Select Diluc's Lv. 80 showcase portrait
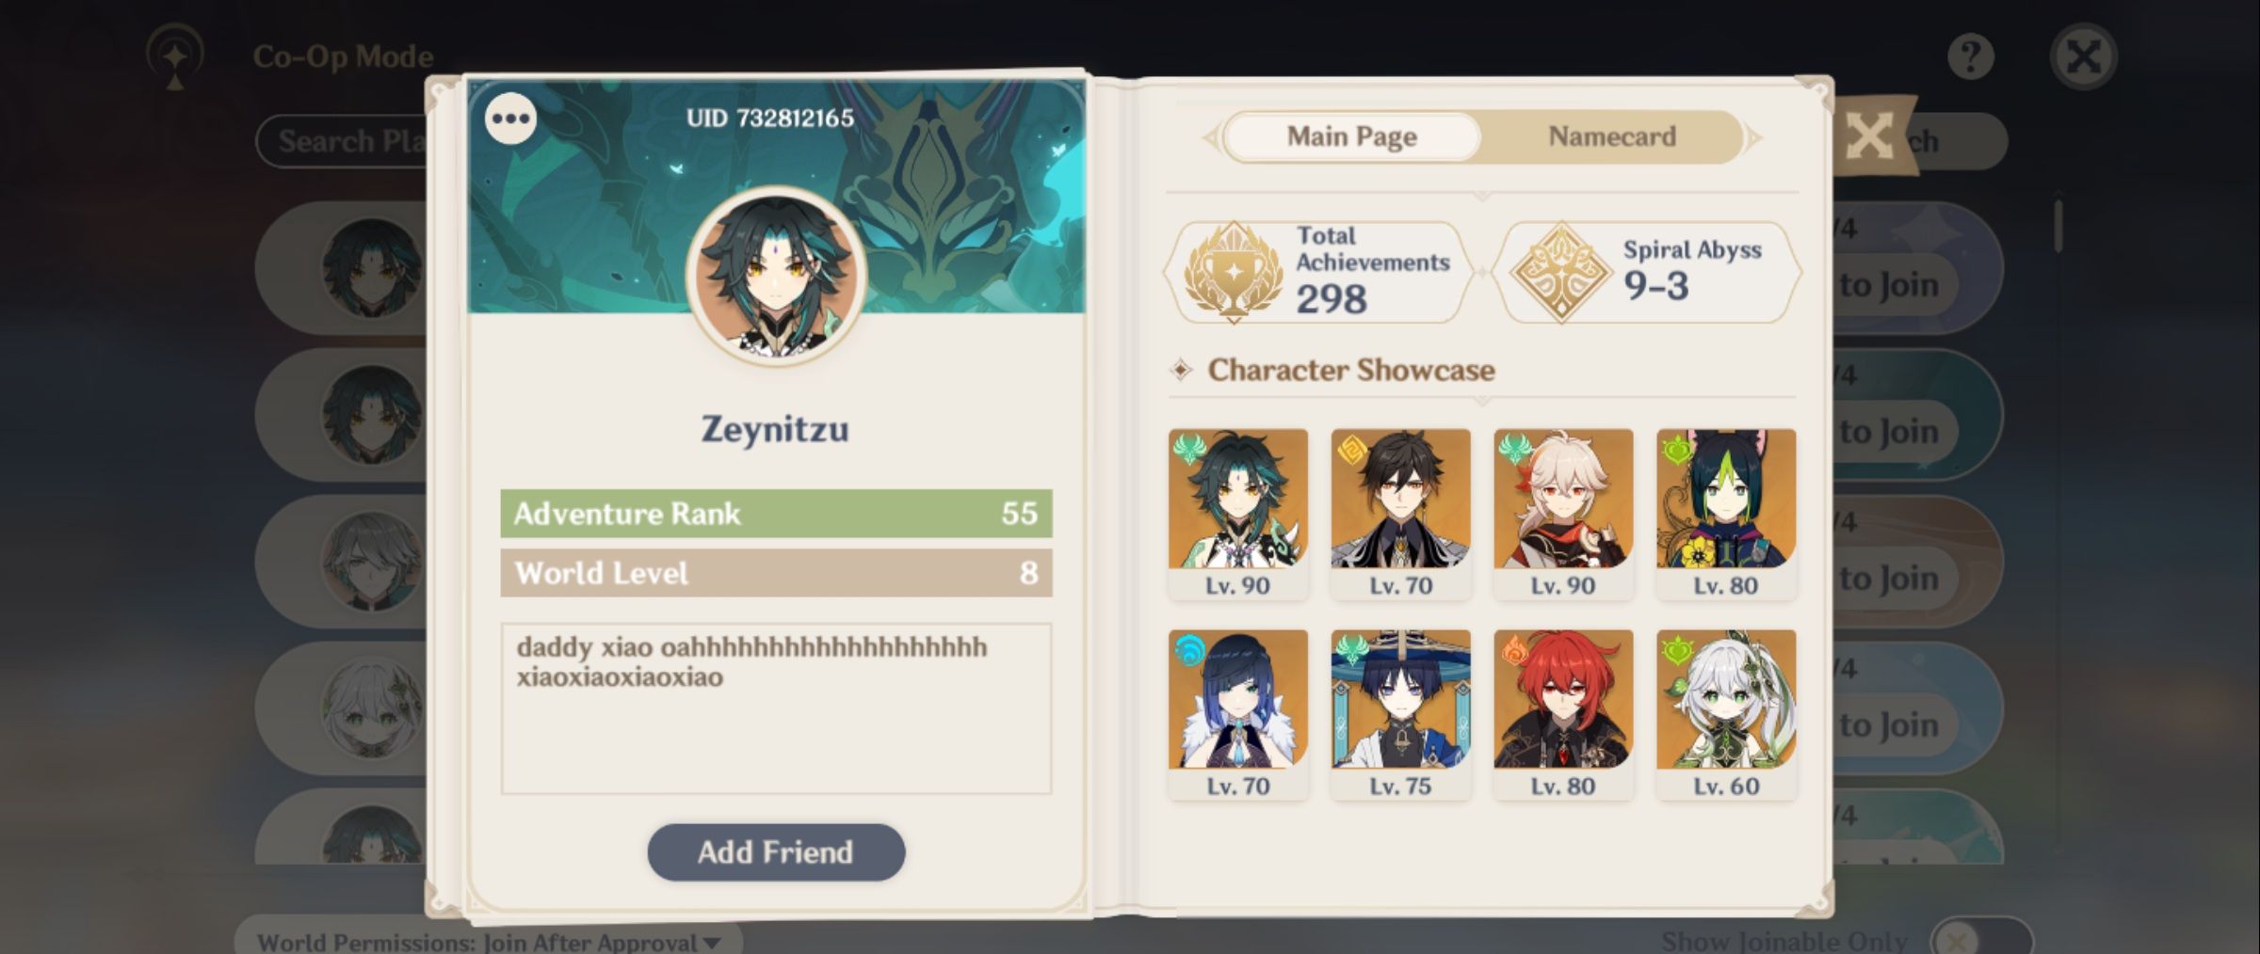The width and height of the screenshot is (2260, 954). [1563, 714]
